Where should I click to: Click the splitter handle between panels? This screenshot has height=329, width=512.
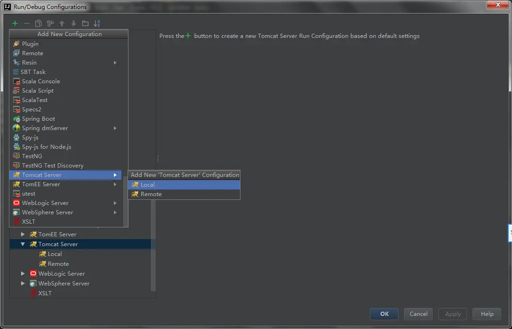[158, 158]
